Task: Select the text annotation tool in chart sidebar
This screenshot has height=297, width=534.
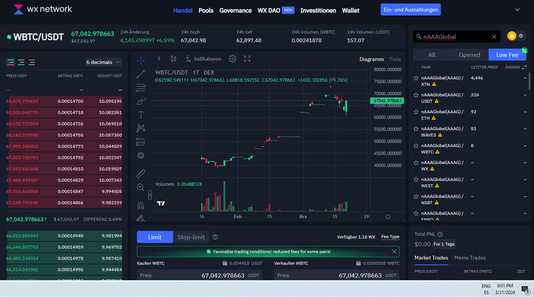Action: [x=141, y=114]
